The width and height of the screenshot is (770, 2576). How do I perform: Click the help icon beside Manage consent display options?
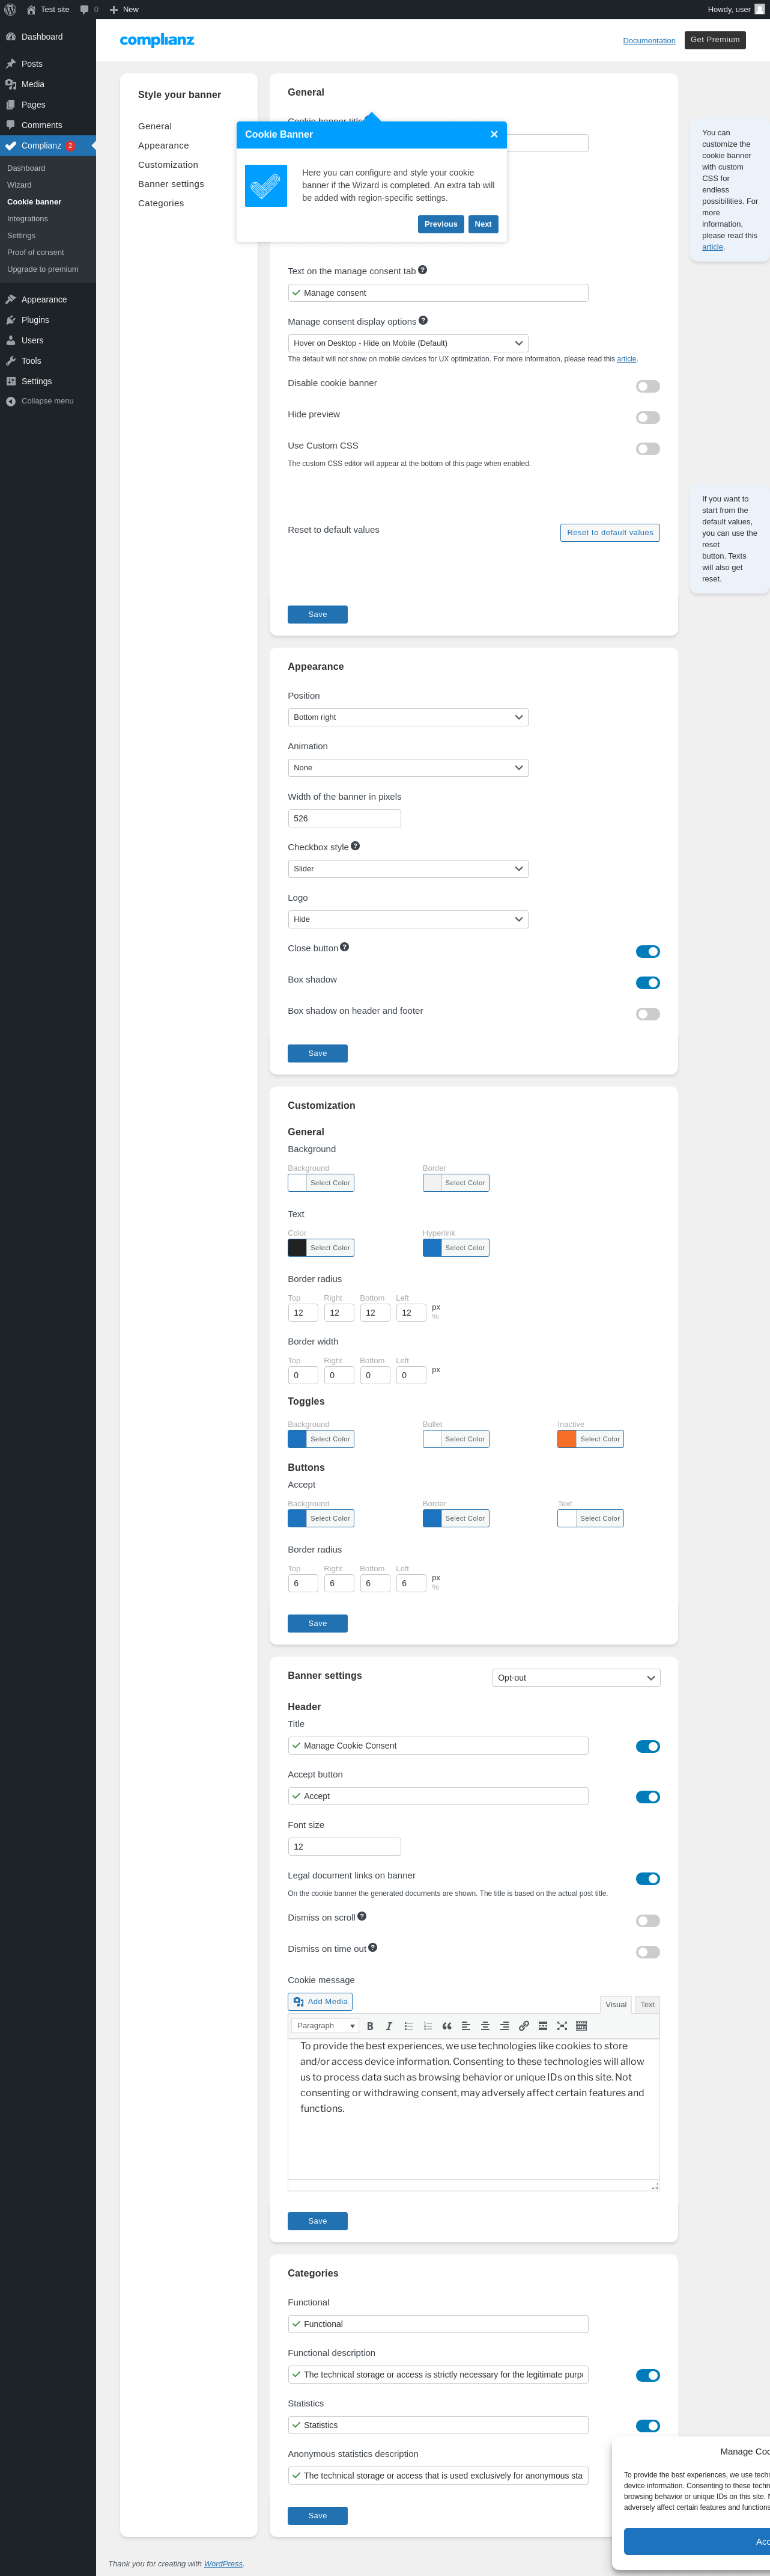pos(422,320)
